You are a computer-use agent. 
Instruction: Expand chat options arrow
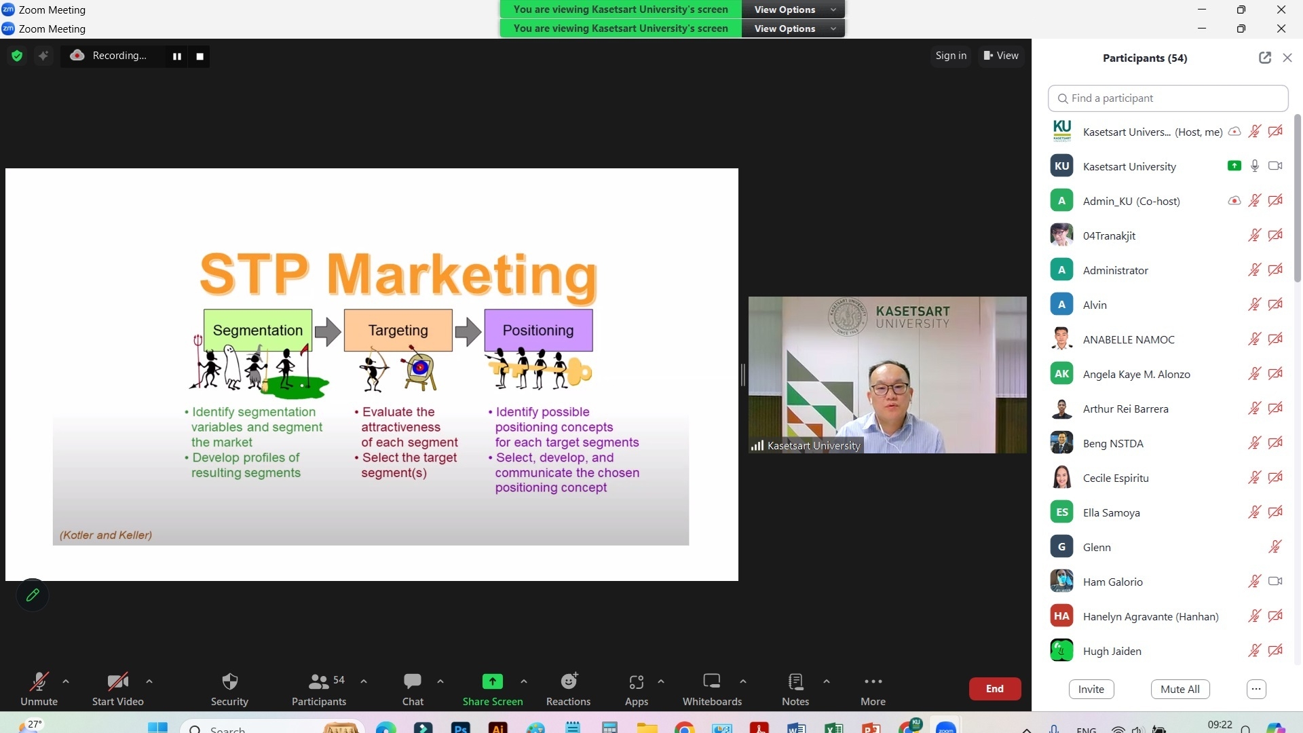440,681
